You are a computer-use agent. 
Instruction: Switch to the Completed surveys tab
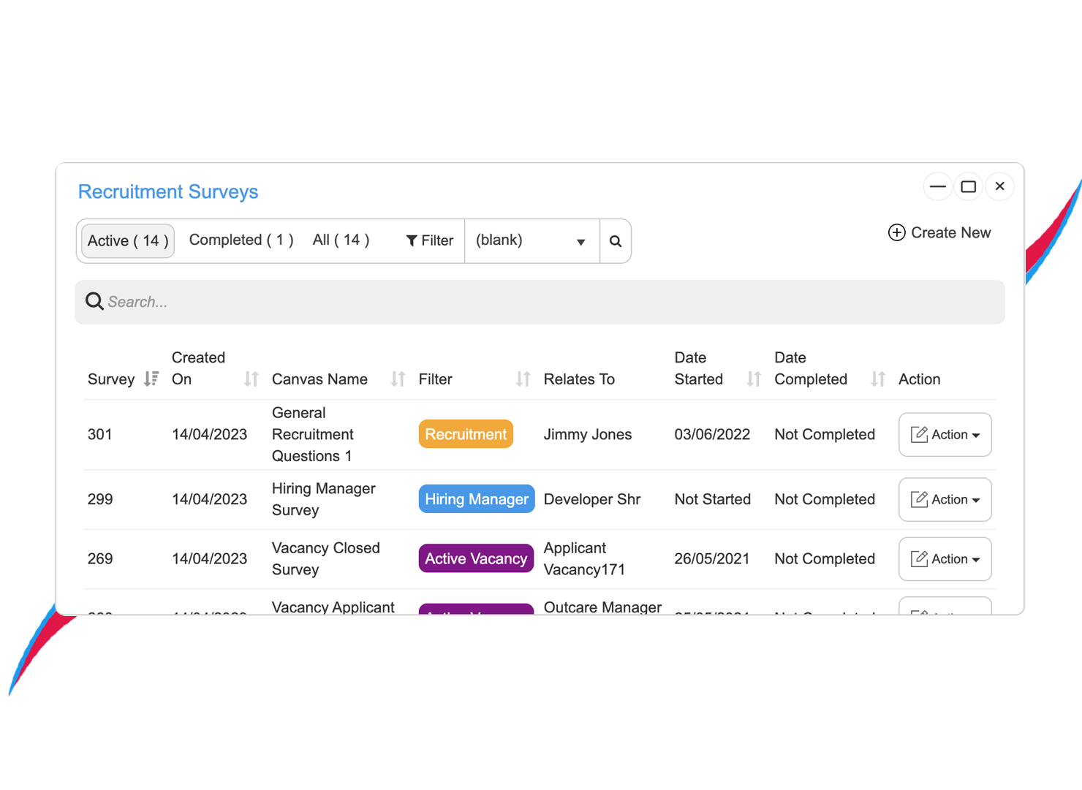(241, 240)
